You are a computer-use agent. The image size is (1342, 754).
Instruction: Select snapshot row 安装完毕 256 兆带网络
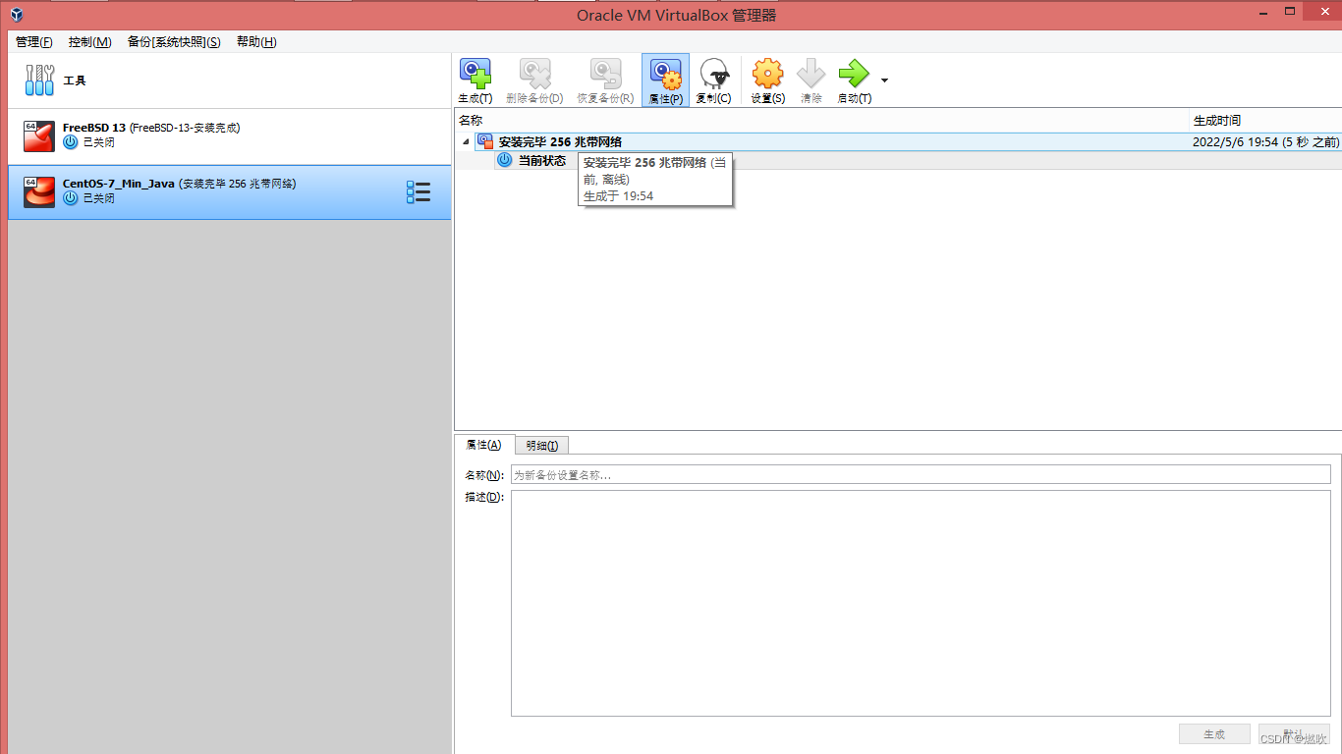coord(898,141)
